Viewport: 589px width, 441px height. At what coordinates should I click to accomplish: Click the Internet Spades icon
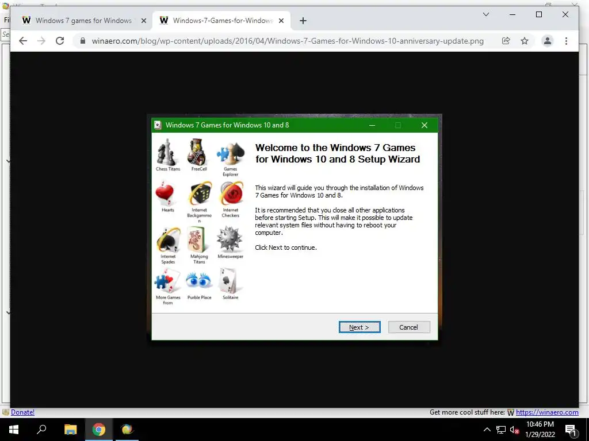tap(169, 239)
